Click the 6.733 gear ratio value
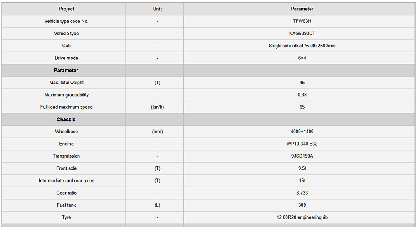The width and height of the screenshot is (416, 227). click(x=302, y=193)
